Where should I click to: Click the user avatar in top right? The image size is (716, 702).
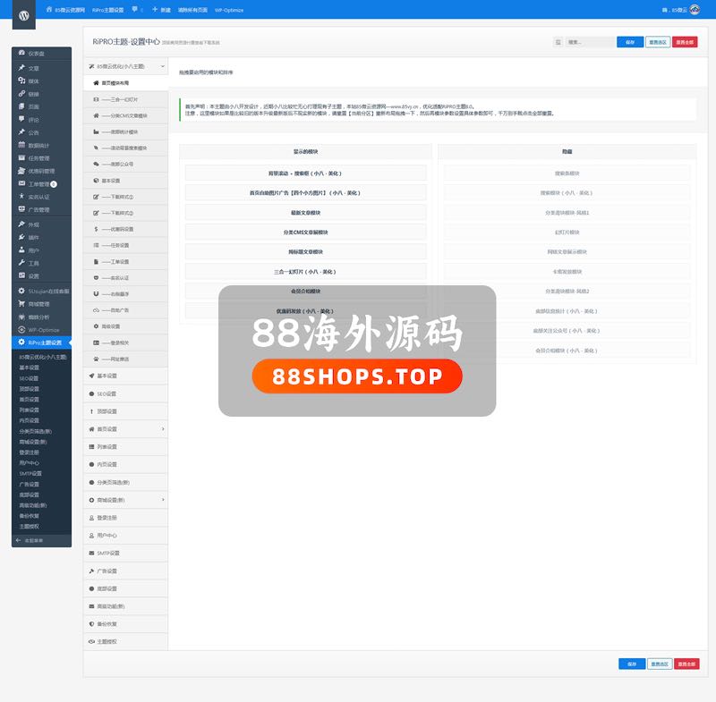pos(695,10)
